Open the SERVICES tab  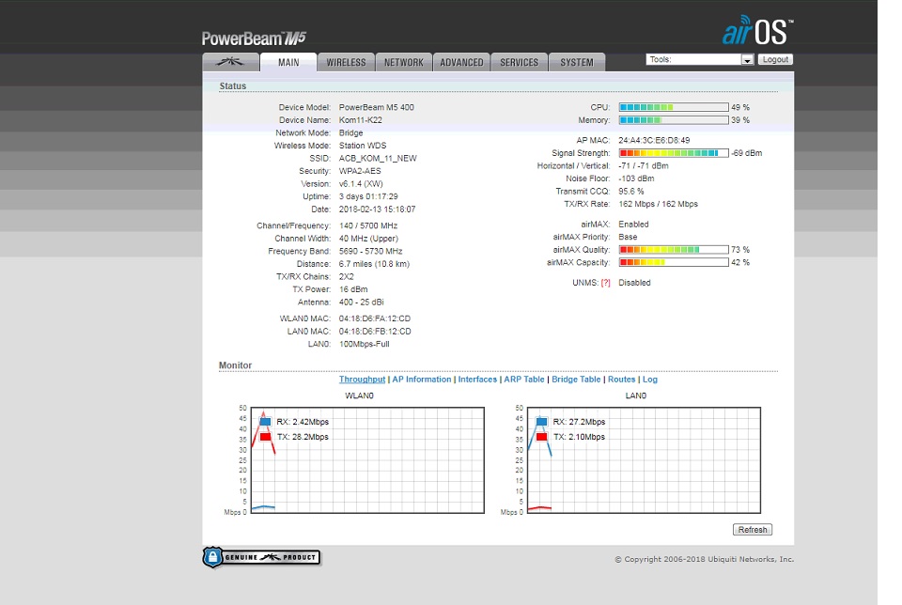(x=520, y=62)
